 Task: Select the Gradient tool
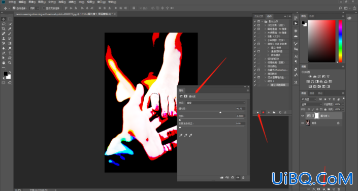pos(10,43)
